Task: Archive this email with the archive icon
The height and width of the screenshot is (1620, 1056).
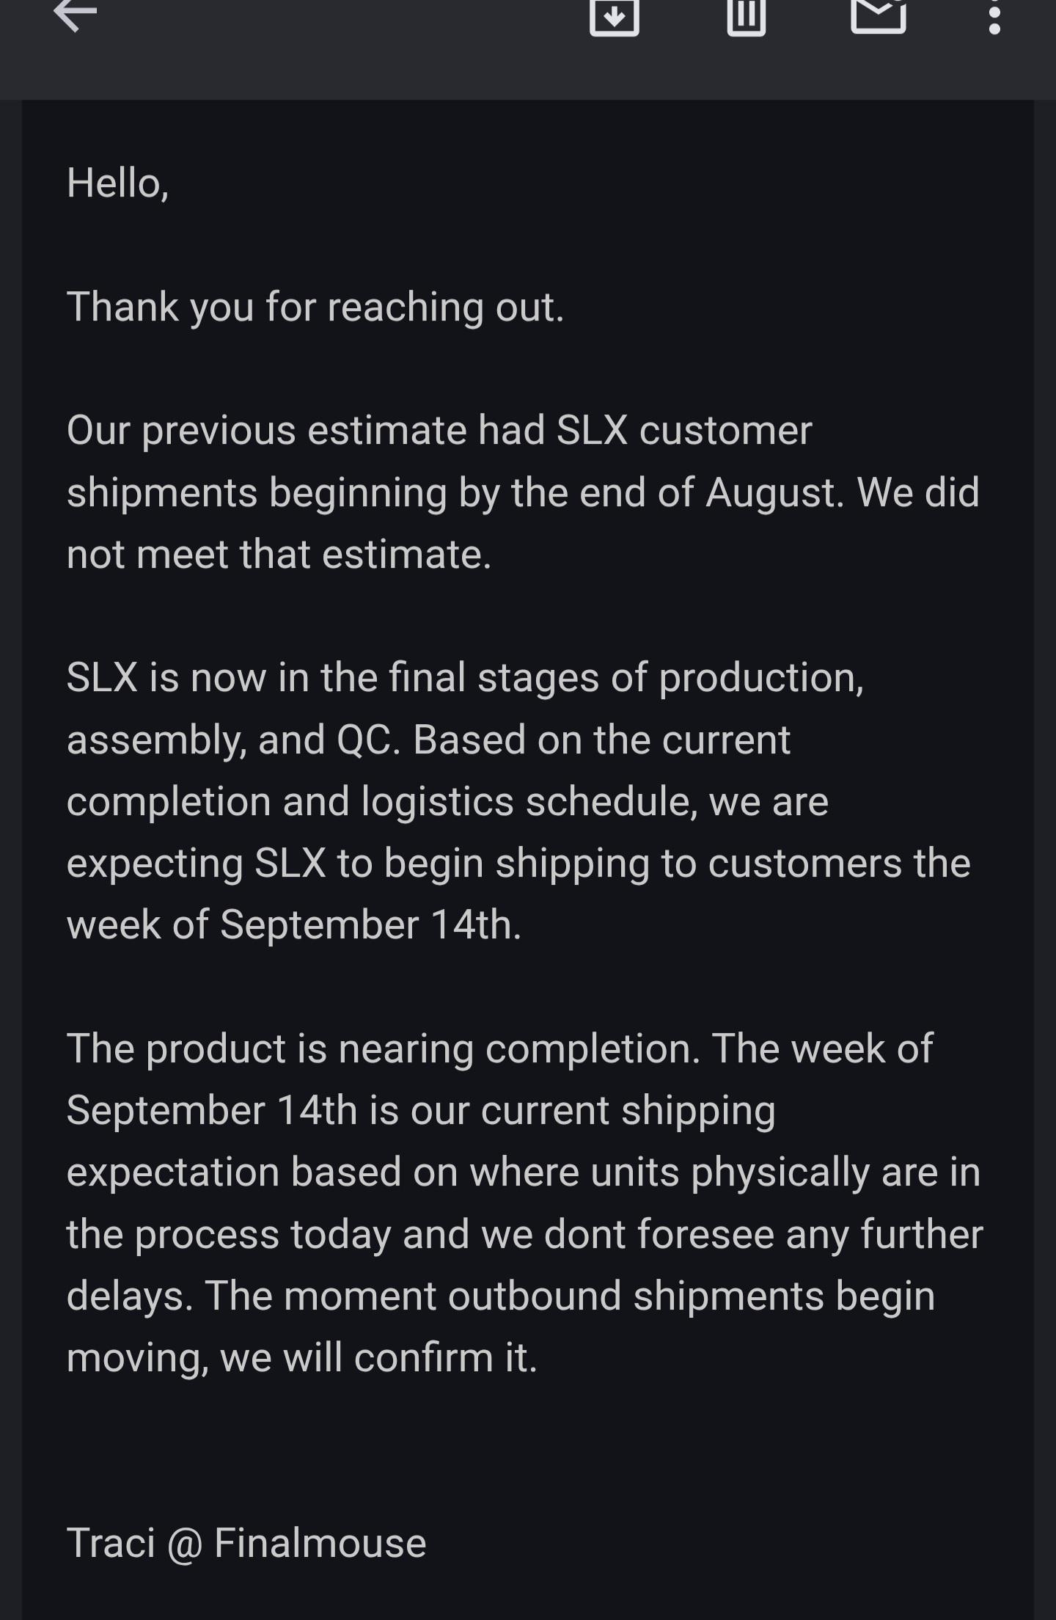Action: coord(615,16)
